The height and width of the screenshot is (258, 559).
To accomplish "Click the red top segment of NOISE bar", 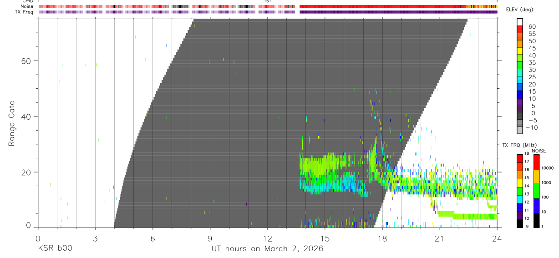I will tap(536, 162).
